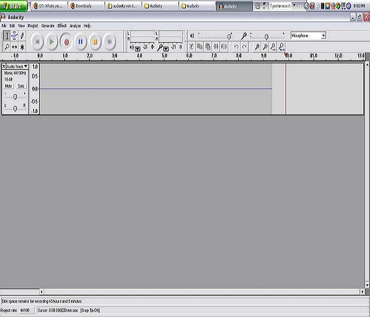Image resolution: width=370 pixels, height=317 pixels.
Task: Begin recording with the Record button
Action: (66, 41)
